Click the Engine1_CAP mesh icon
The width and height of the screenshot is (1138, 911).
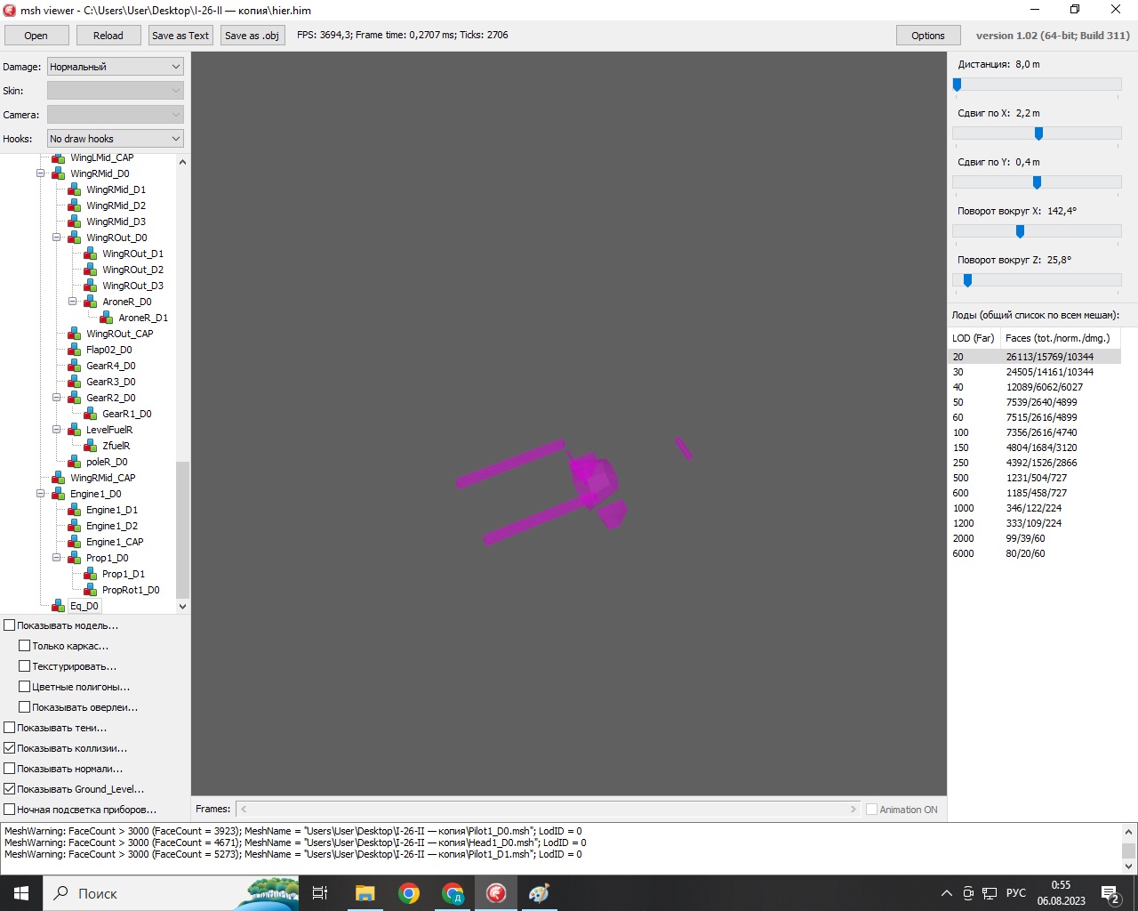75,542
